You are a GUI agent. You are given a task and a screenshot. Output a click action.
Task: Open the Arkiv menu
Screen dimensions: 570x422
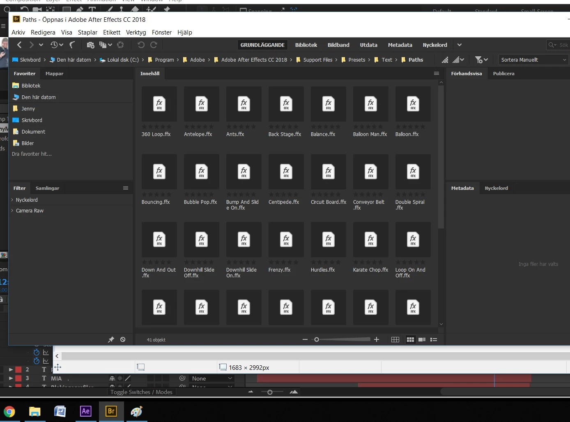(18, 32)
